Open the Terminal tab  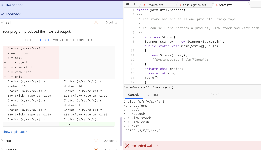(x=152, y=94)
